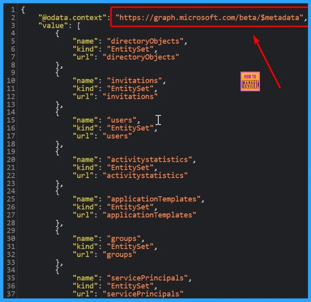Click line number 23 in the gutter
The height and width of the screenshot is (302, 311).
point(11,183)
